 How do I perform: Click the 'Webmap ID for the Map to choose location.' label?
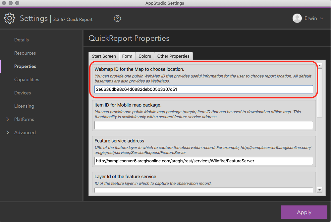(139, 69)
